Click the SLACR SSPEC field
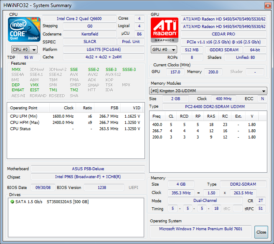This screenshot has width=274, height=244. pyautogui.click(x=90, y=42)
